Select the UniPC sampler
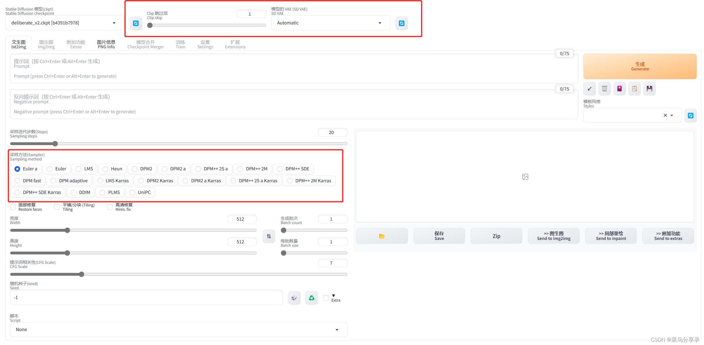This screenshot has width=704, height=345. pyautogui.click(x=140, y=192)
